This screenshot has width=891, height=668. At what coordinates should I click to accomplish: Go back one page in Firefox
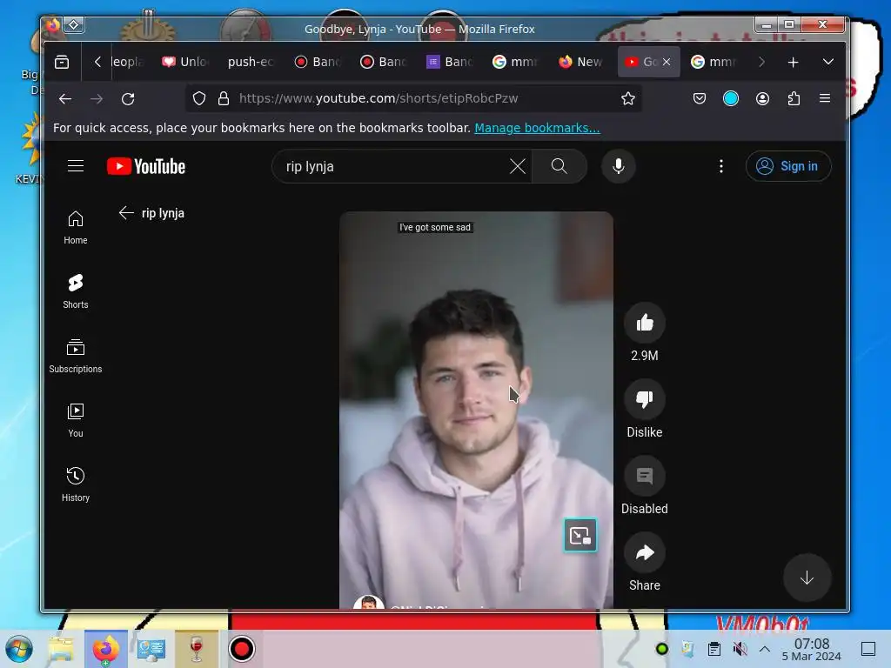point(64,99)
